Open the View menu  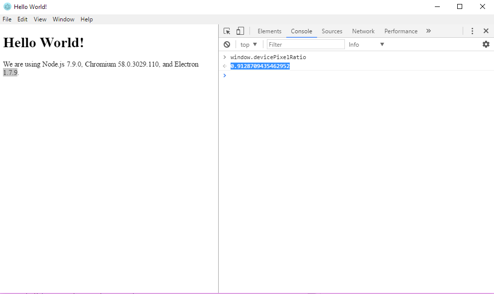pyautogui.click(x=40, y=19)
